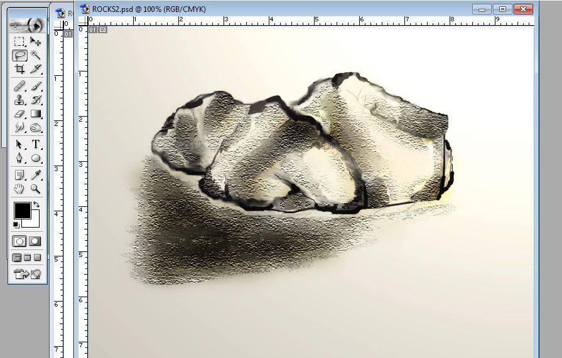
Task: Pick the Gradient tool
Action: coord(36,114)
